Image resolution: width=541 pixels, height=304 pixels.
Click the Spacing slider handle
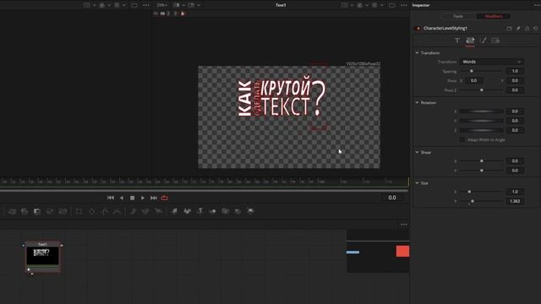[472, 71]
